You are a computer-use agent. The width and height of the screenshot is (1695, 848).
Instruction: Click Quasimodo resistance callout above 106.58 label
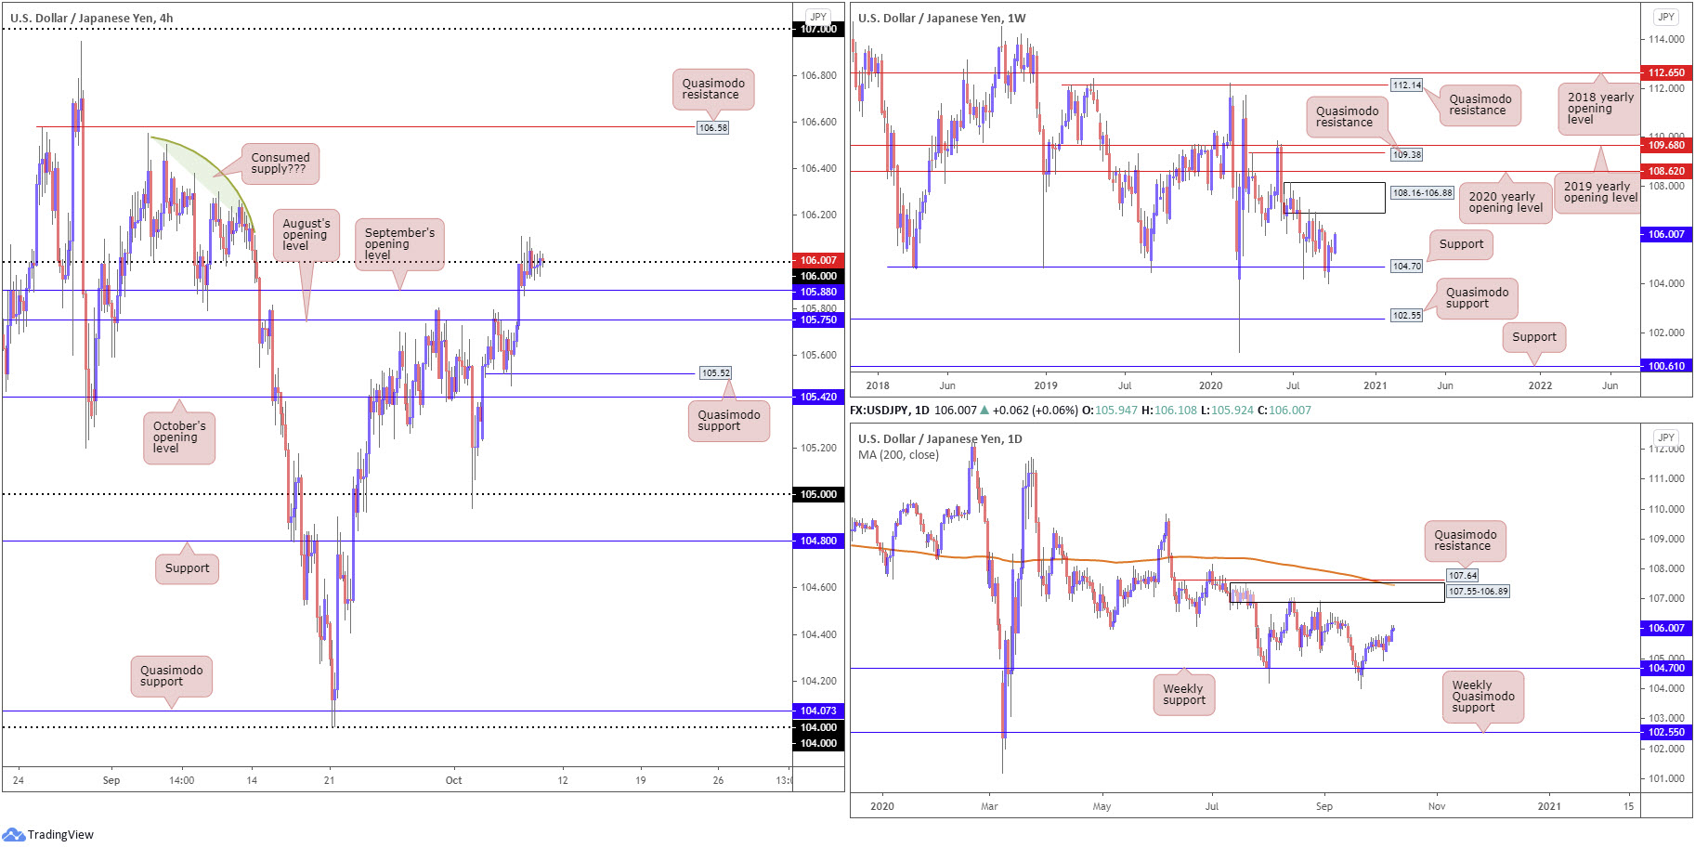click(x=713, y=89)
